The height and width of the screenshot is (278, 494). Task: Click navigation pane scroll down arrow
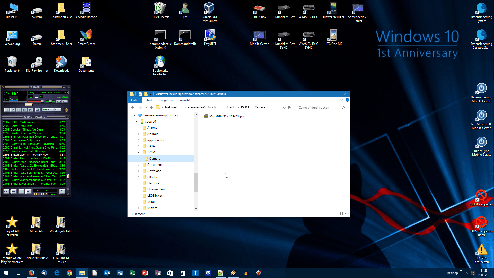pyautogui.click(x=196, y=208)
